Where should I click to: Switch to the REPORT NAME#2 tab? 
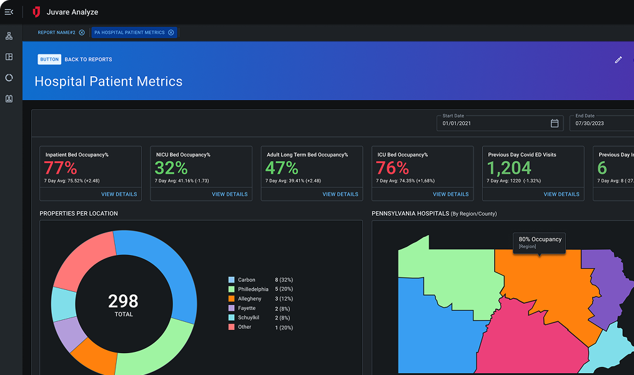point(56,32)
